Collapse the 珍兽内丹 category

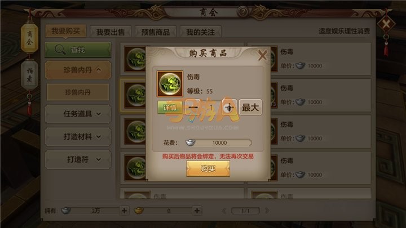(78, 70)
